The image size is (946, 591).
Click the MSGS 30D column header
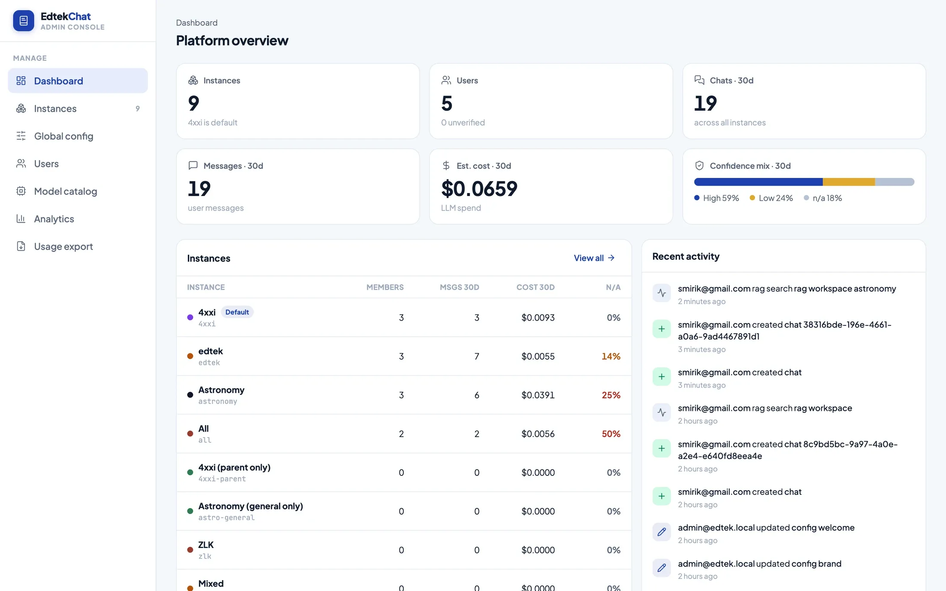(x=459, y=287)
